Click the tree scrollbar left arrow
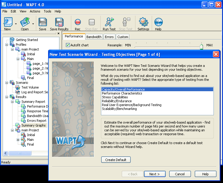This screenshot has height=183, width=223. tap(6, 153)
